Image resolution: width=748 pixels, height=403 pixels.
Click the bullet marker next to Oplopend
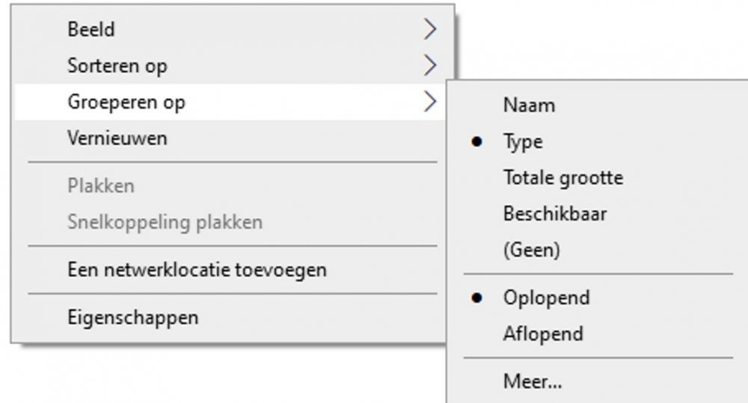coord(476,298)
